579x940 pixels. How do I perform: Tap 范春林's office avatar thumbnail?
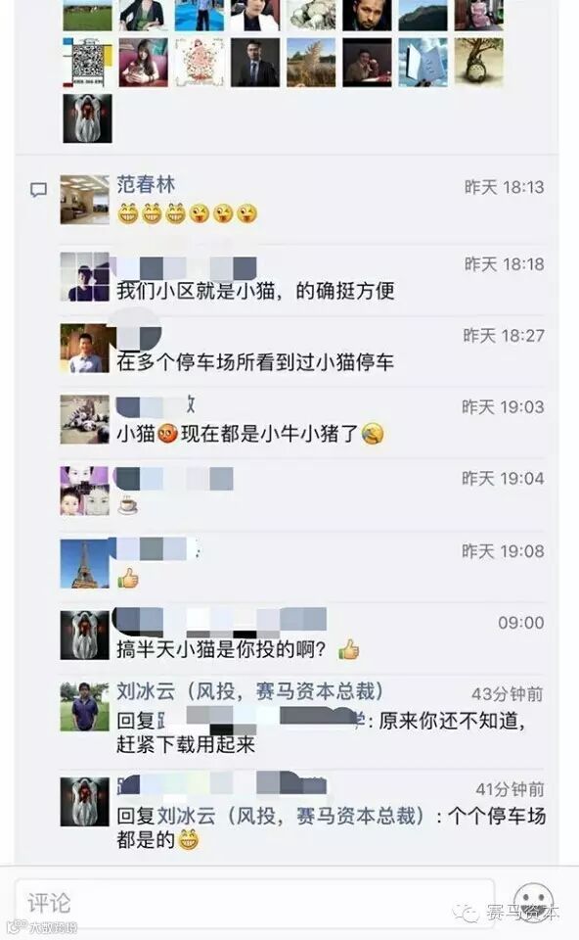click(85, 200)
